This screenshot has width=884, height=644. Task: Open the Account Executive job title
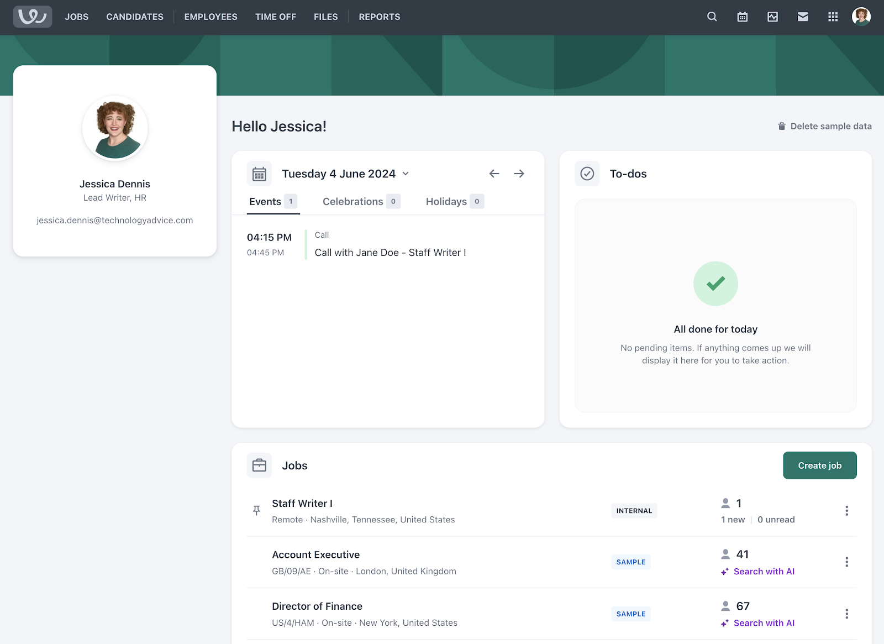point(316,555)
